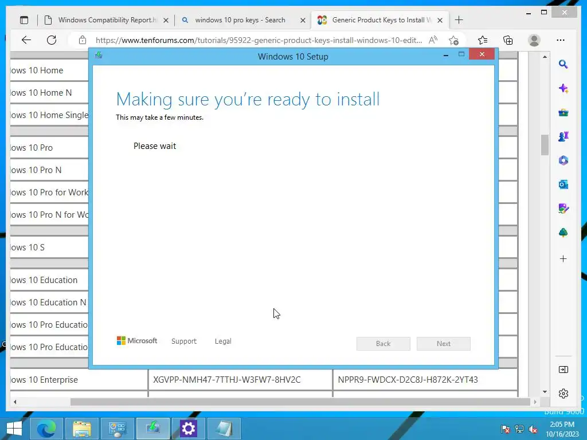The width and height of the screenshot is (587, 440).
Task: Open the Outlook icon in sidebar
Action: coord(563,184)
